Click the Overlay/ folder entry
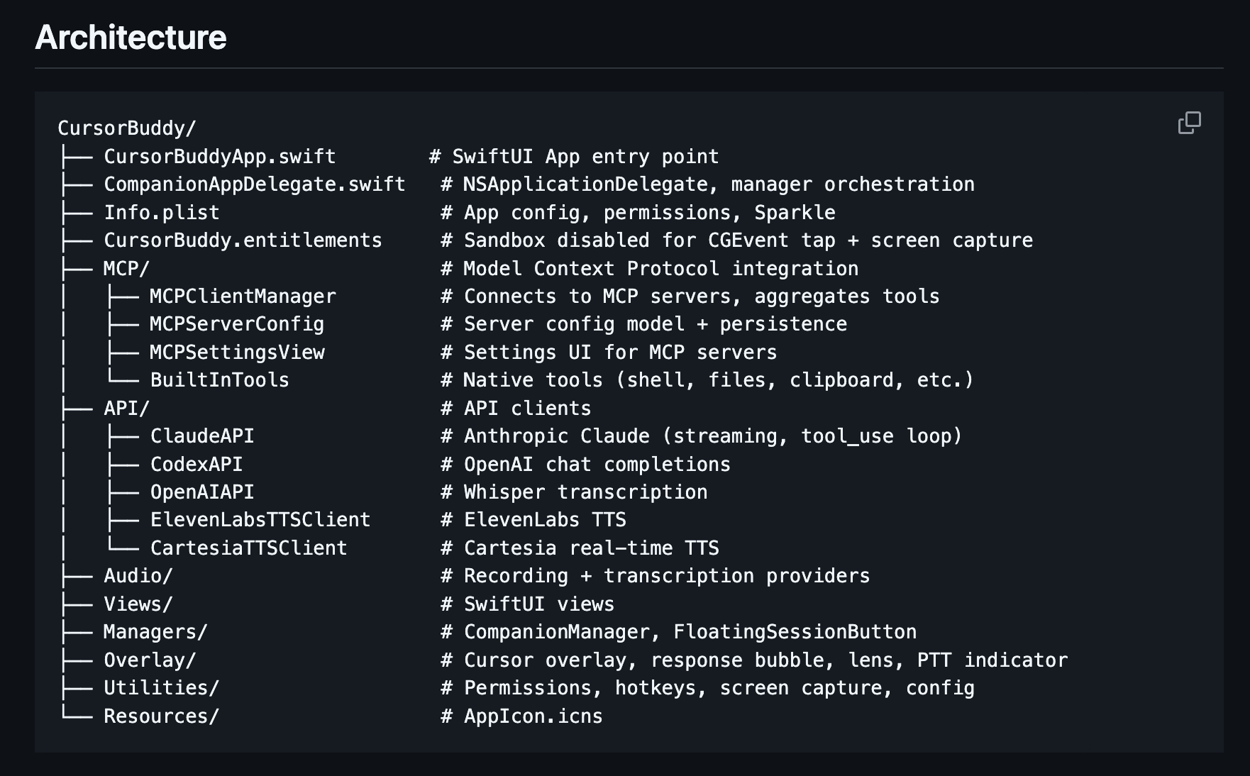 click(x=150, y=660)
